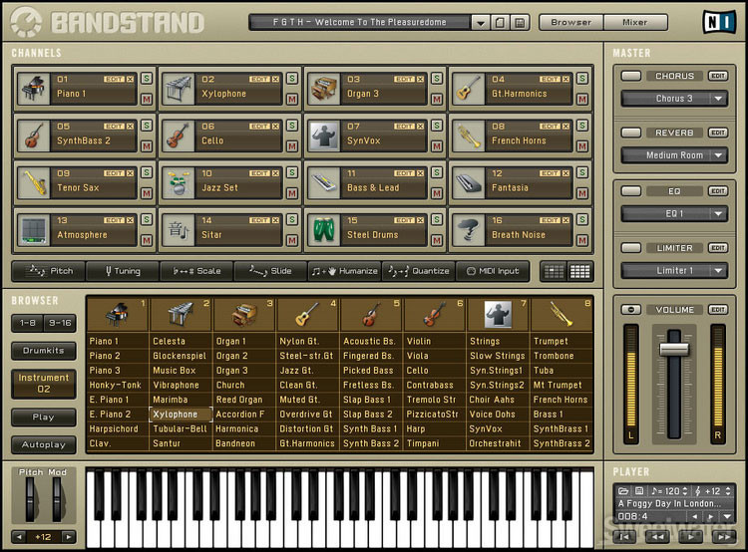
Task: Open the save preset icon in the header
Action: [500, 22]
